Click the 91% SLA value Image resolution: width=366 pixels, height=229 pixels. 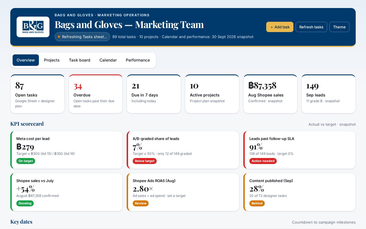(x=256, y=147)
